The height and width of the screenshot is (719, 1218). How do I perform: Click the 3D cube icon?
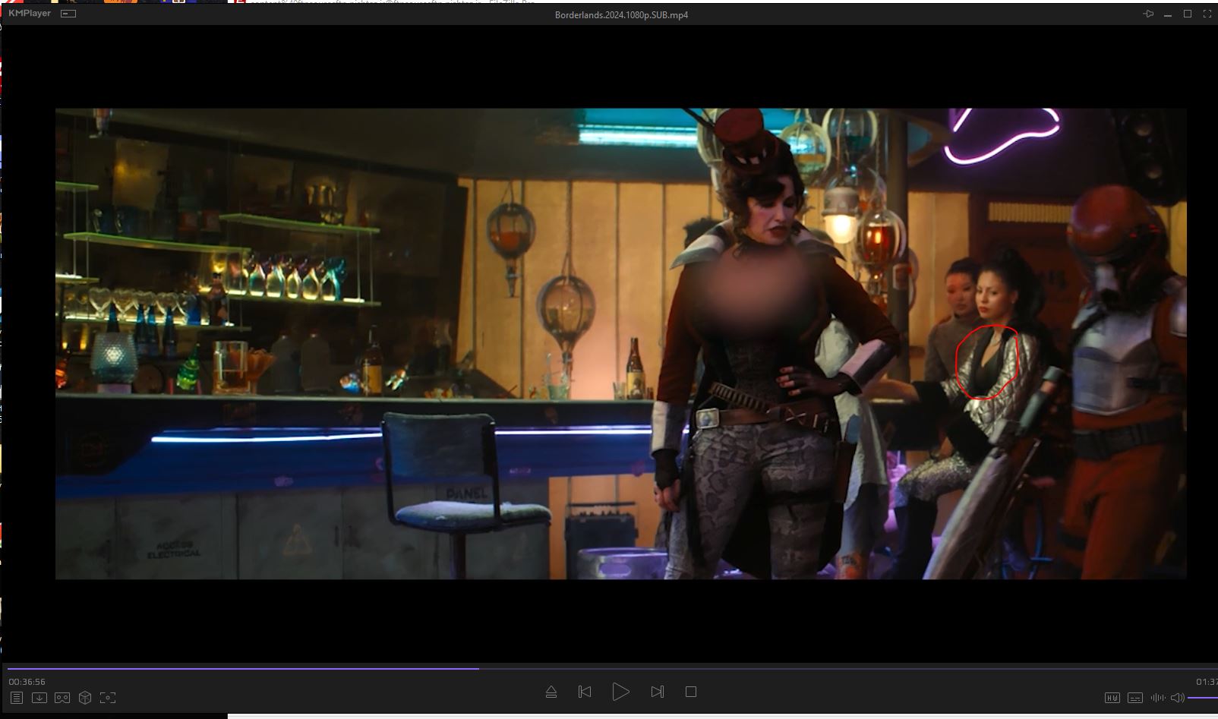click(x=85, y=698)
